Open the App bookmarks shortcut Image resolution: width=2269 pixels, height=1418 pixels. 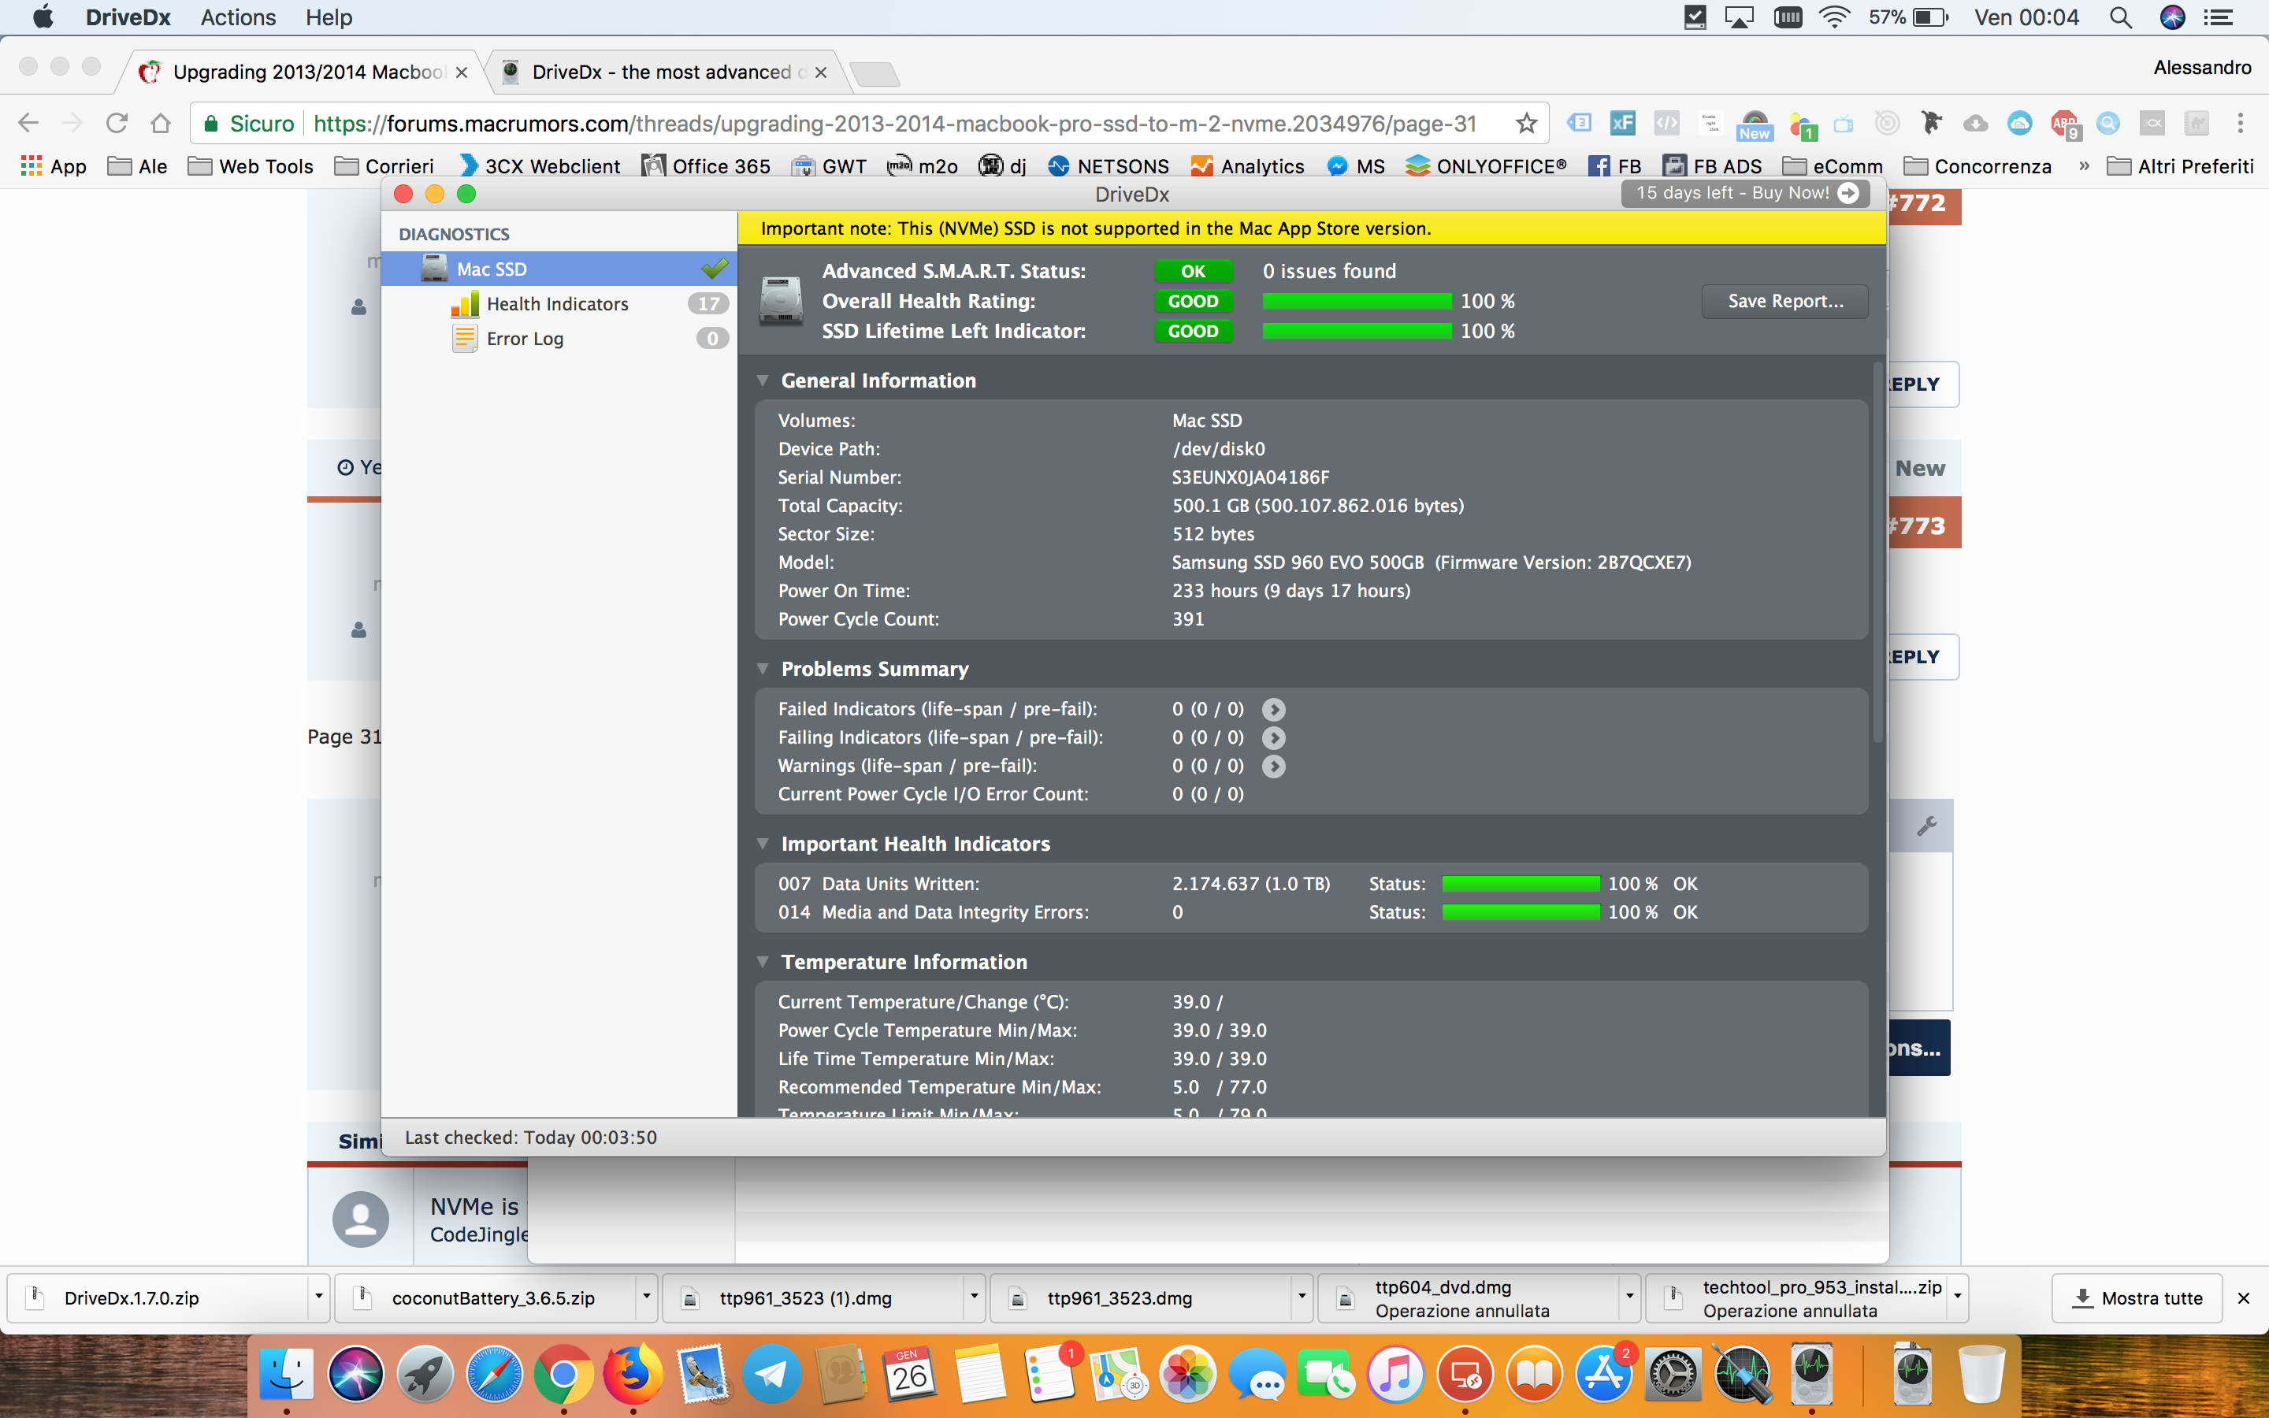point(54,166)
